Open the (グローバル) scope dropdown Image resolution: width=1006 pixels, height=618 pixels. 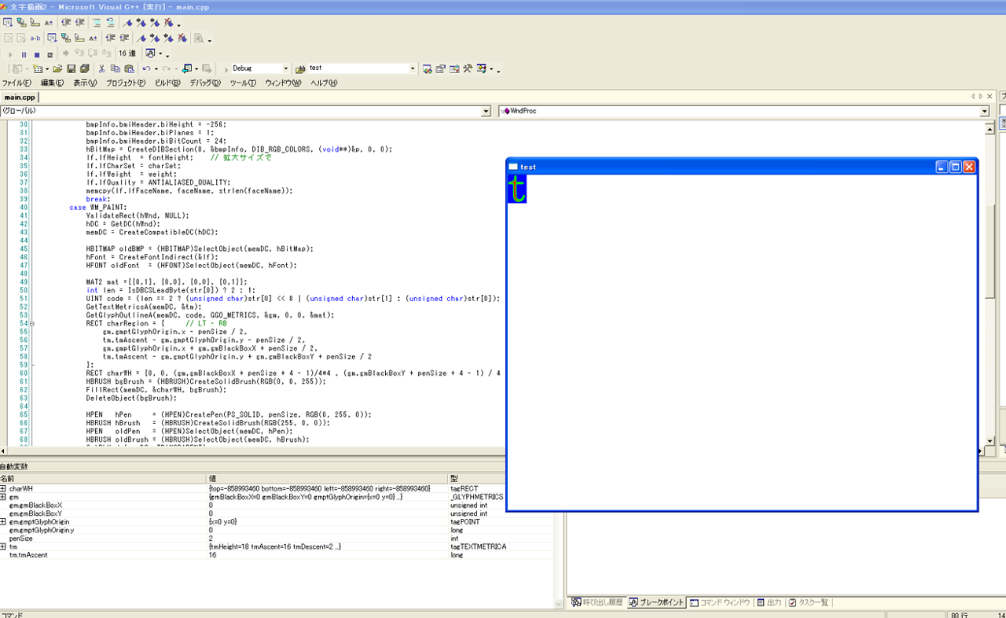tap(486, 112)
